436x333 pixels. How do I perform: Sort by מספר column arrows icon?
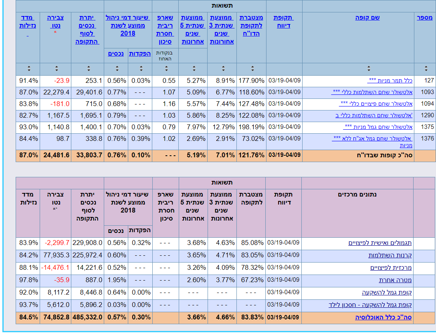click(x=426, y=68)
